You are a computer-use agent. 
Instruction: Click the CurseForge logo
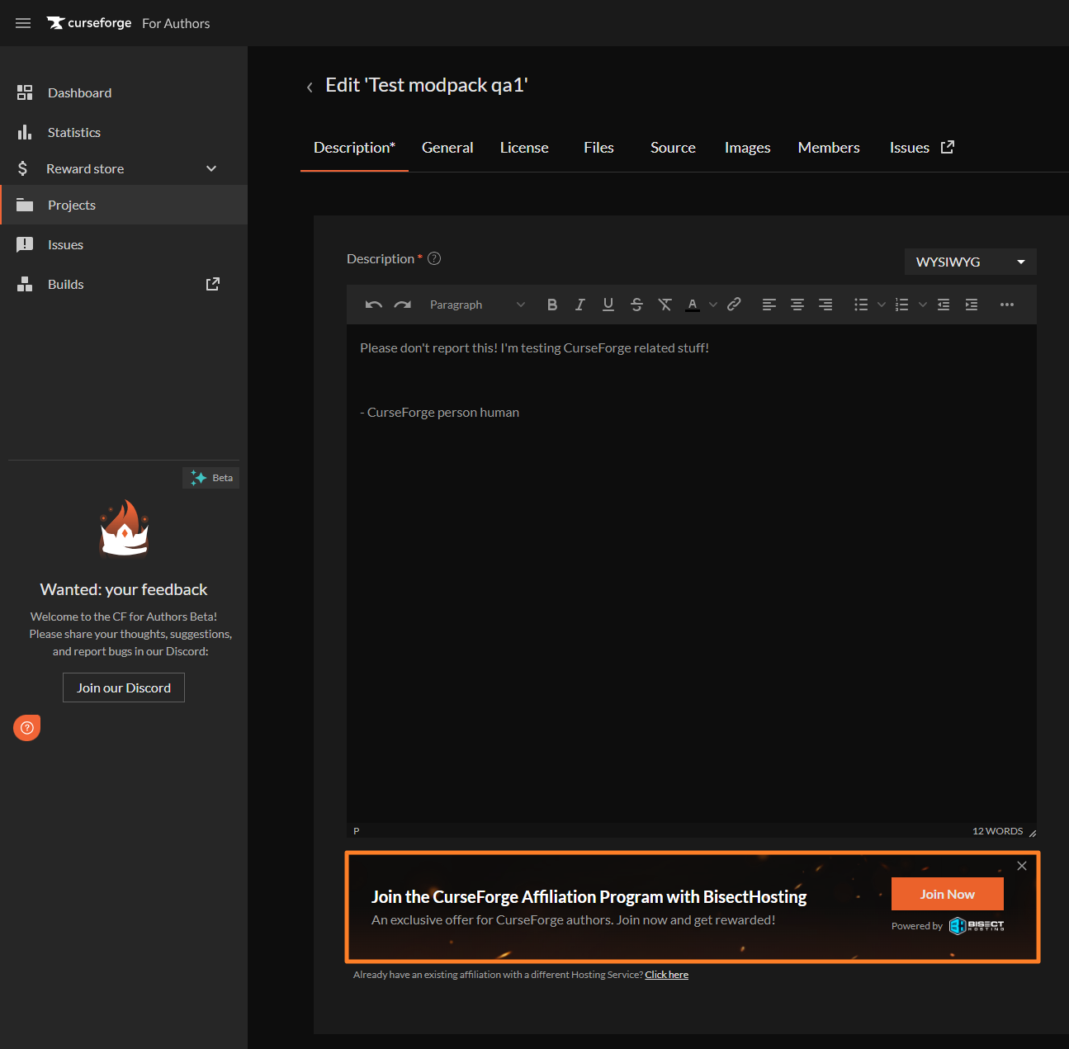coord(89,23)
